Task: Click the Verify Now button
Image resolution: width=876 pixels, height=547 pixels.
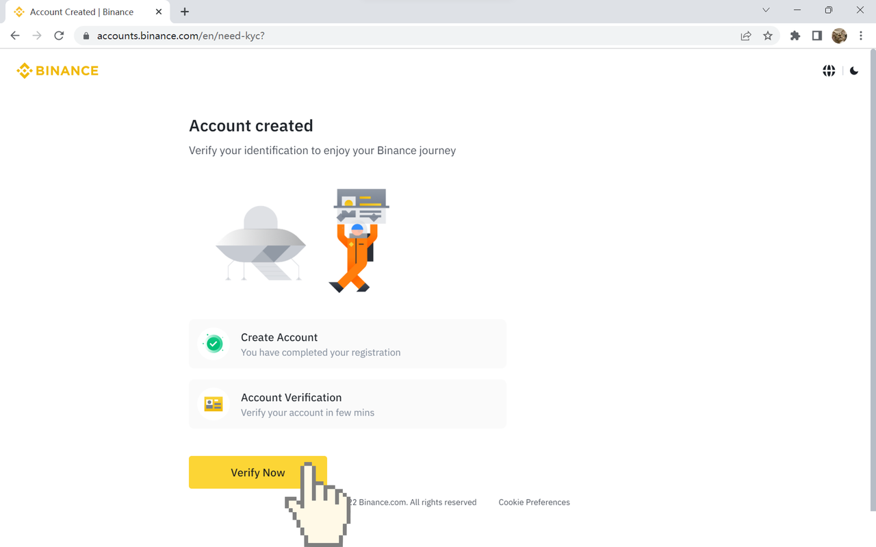Action: pyautogui.click(x=258, y=472)
